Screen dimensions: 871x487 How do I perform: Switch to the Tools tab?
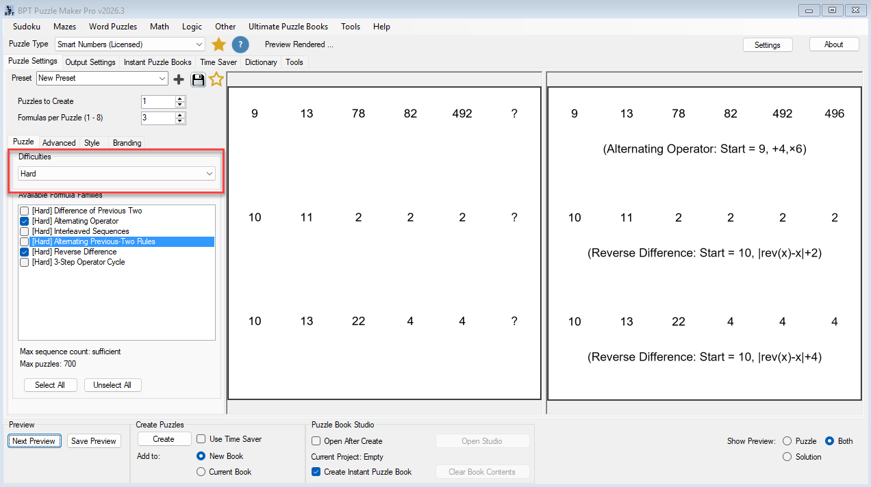(294, 62)
